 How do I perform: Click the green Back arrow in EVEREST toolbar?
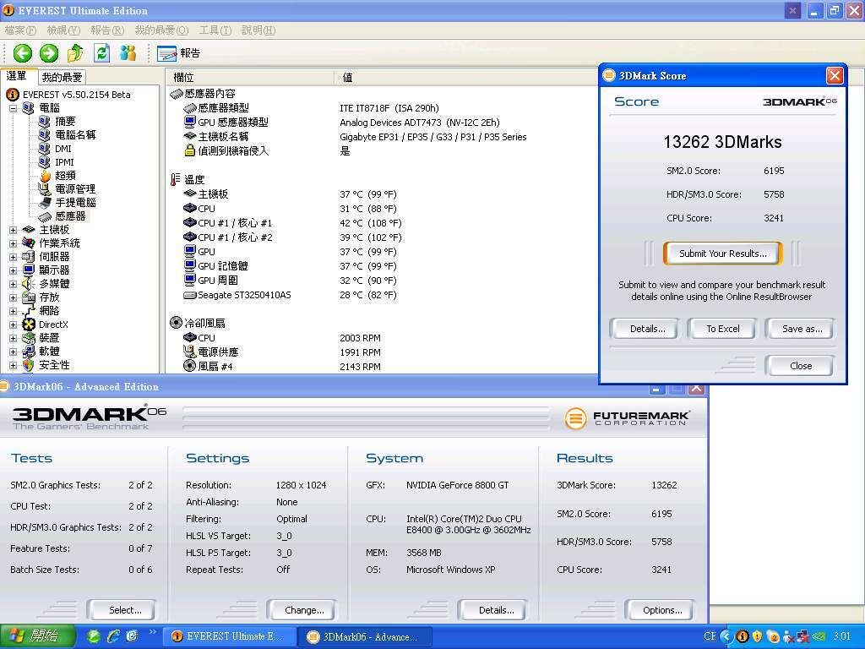23,53
